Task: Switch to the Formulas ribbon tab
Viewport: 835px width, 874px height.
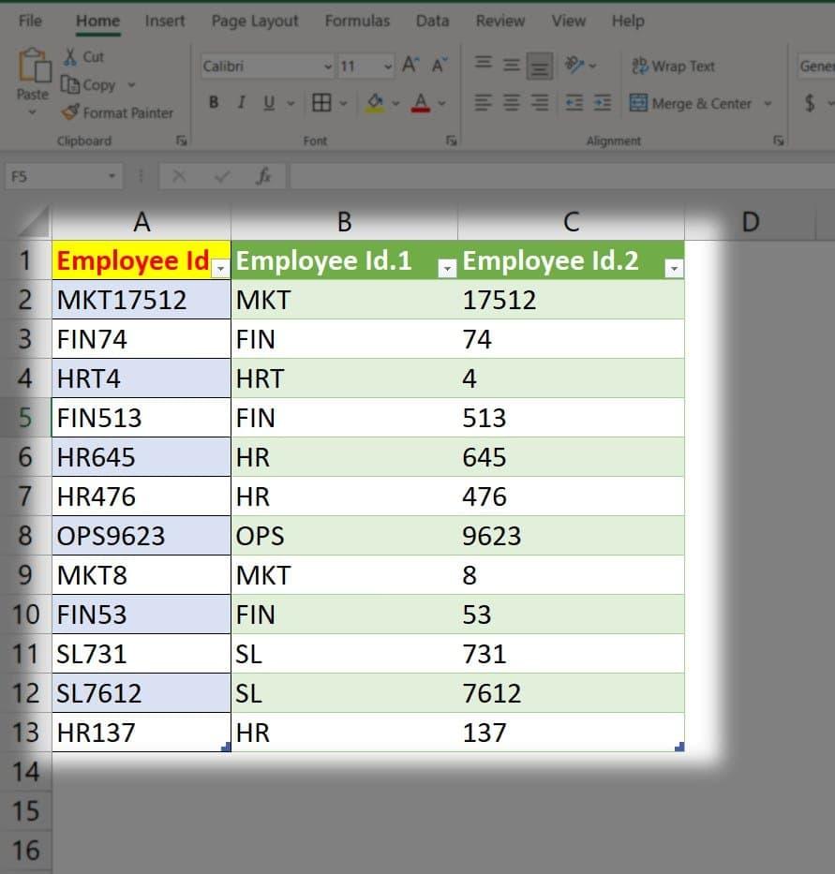Action: click(x=357, y=21)
